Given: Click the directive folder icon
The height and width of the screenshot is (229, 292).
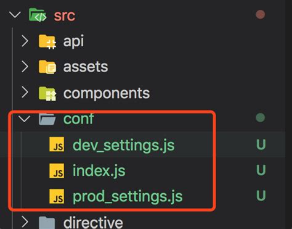Looking at the screenshot, I should tap(47, 223).
